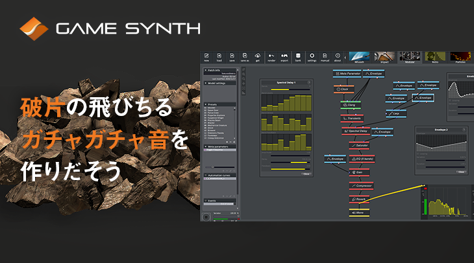Adjust the Spectral Delay Feedback slider
The height and width of the screenshot is (263, 474).
pyautogui.click(x=290, y=169)
